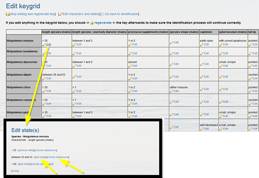Click pencil icon in Molgolaimus abyssorum precloacal supplements cell
Screen dimensions: 259x178
coord(130,66)
